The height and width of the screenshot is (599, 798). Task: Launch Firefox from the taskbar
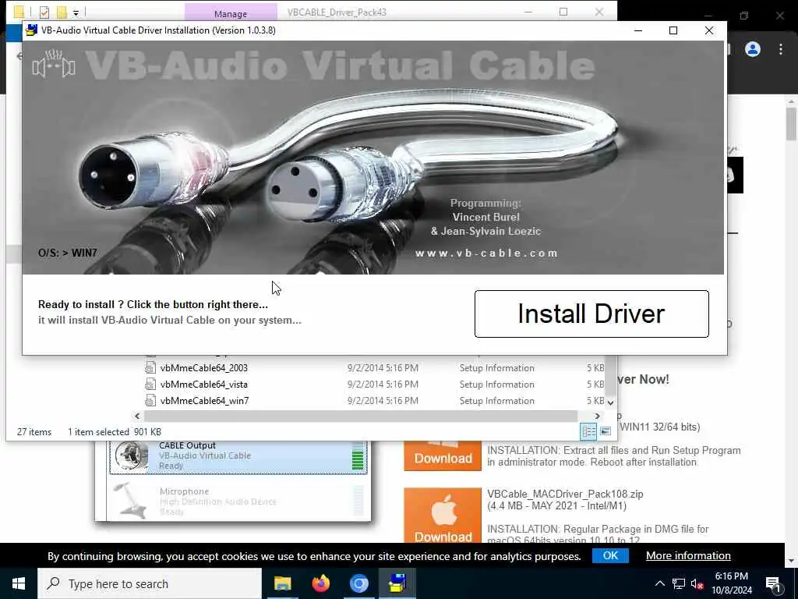click(320, 583)
